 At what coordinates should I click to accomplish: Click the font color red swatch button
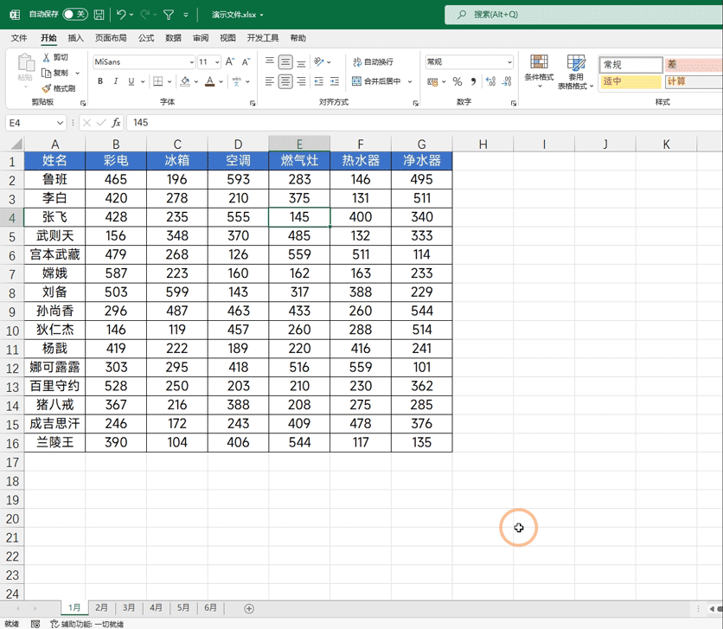tap(210, 81)
